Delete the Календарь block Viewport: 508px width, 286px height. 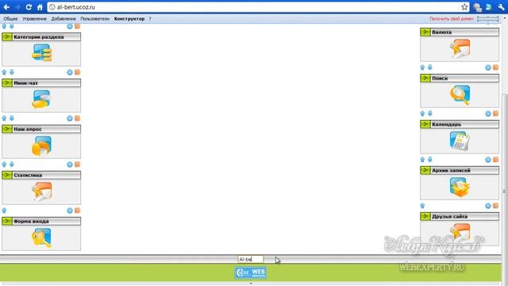pyautogui.click(x=495, y=114)
